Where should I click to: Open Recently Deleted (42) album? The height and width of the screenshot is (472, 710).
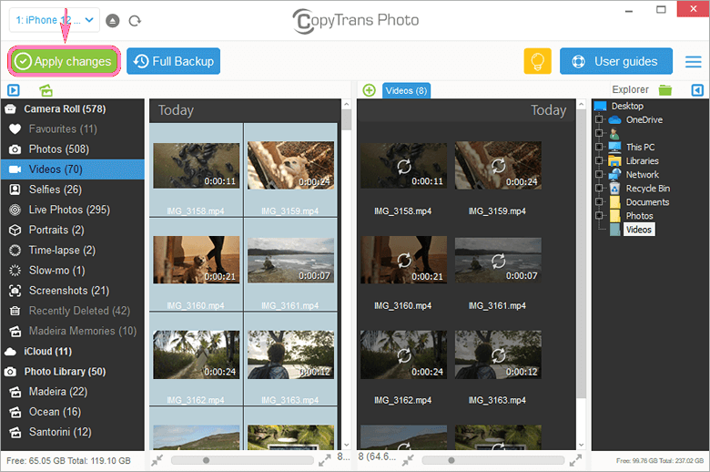[73, 311]
